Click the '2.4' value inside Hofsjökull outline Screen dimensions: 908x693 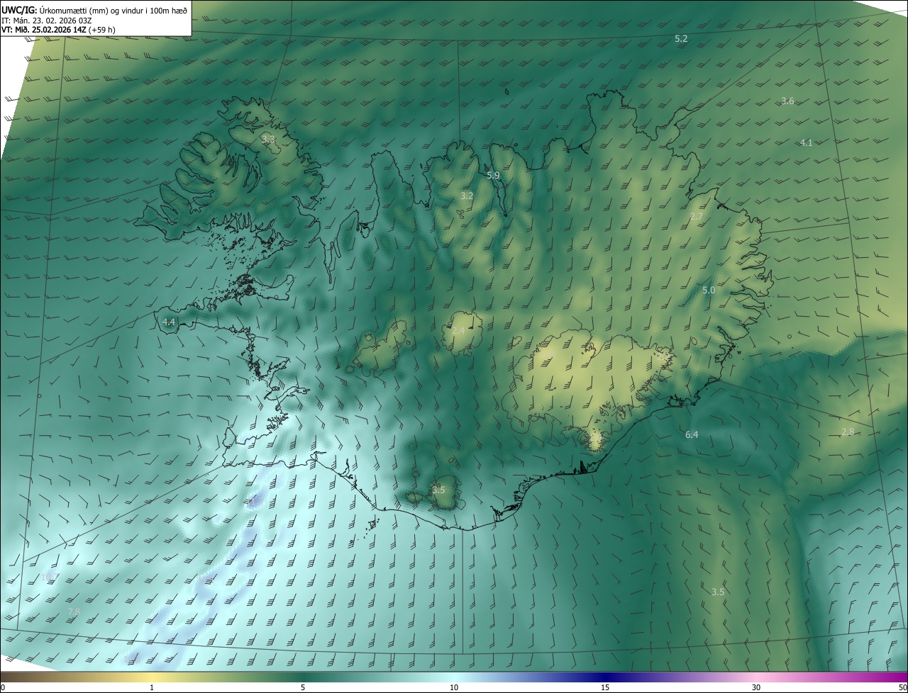click(458, 331)
